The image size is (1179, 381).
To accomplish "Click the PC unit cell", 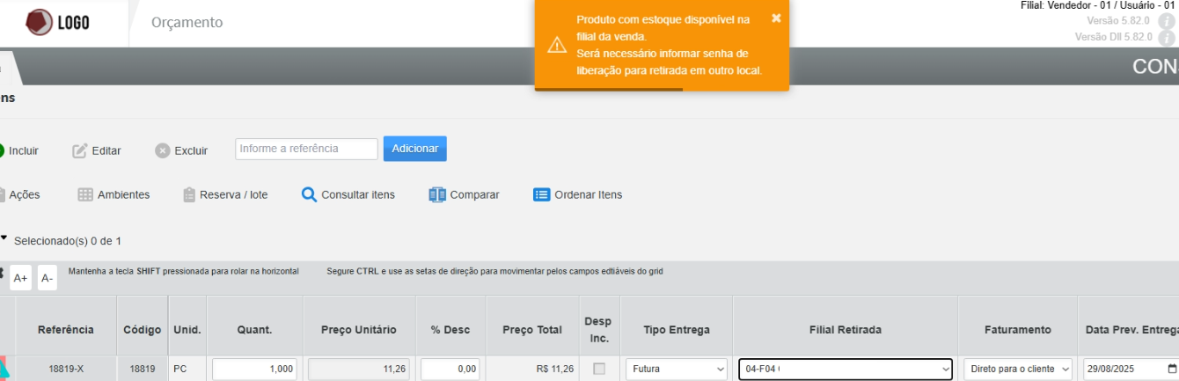I will [x=187, y=370].
